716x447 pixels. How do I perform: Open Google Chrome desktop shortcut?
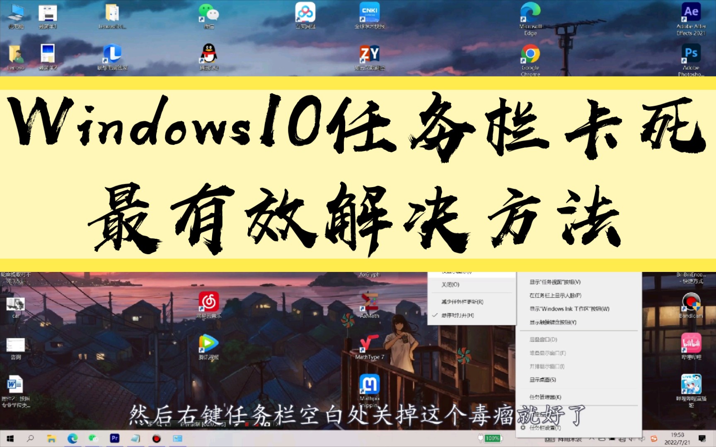[x=530, y=60]
